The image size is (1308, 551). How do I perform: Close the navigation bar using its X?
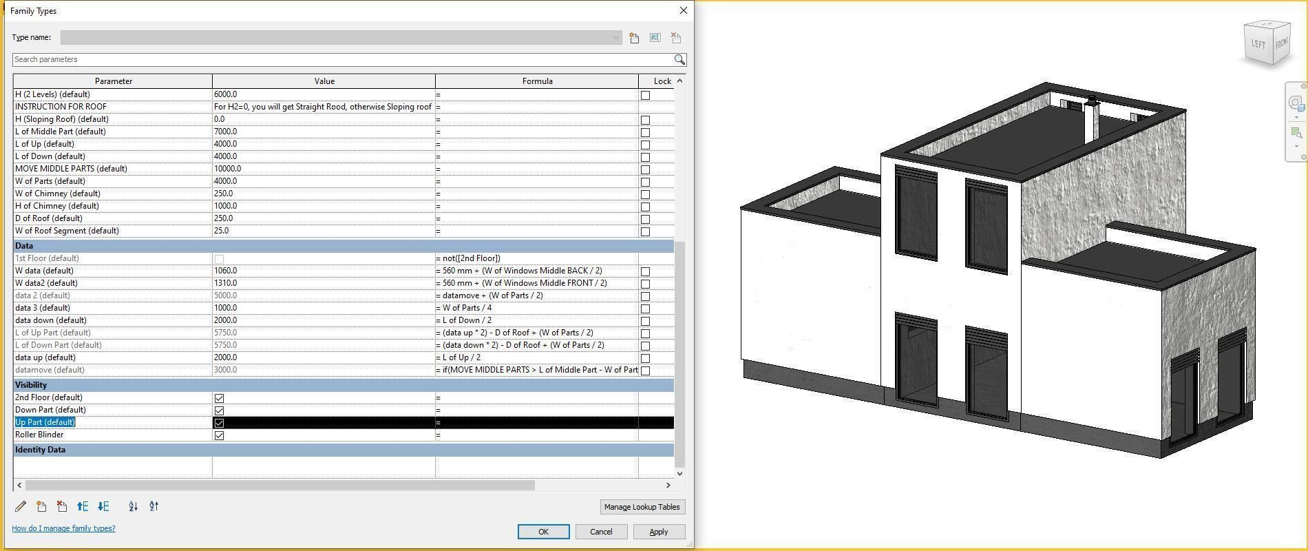click(1303, 86)
